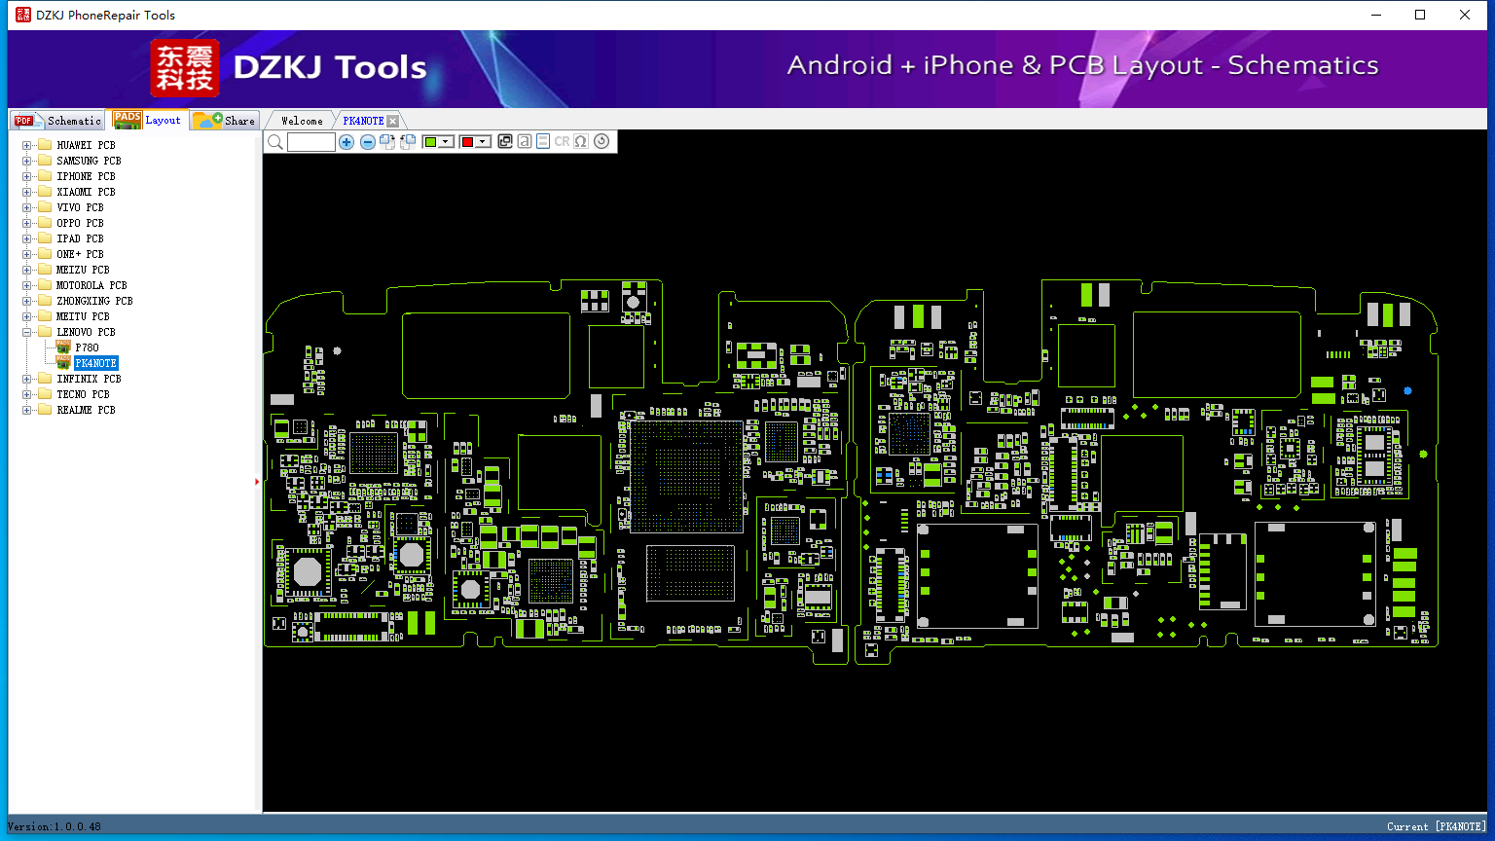Click the rotate clockwise layer icon

387,142
